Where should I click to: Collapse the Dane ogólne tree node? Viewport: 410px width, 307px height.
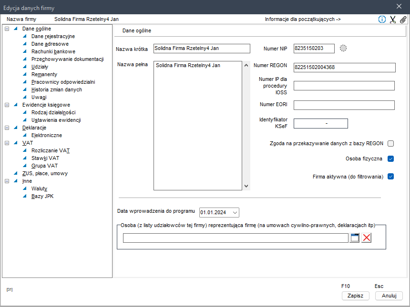click(x=7, y=29)
